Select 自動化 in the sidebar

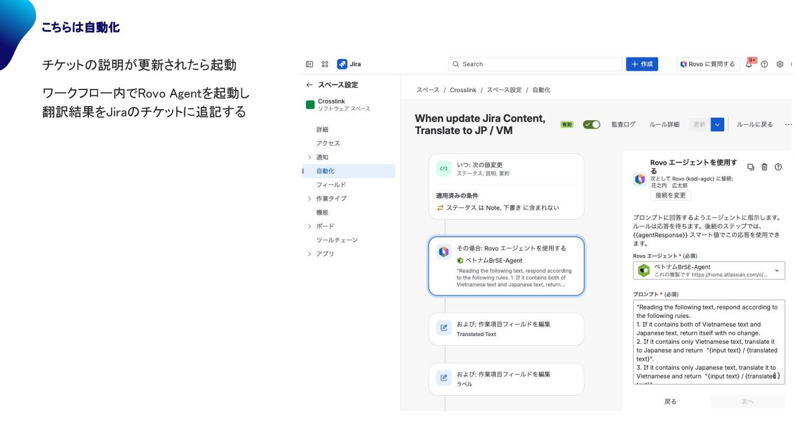[x=349, y=171]
